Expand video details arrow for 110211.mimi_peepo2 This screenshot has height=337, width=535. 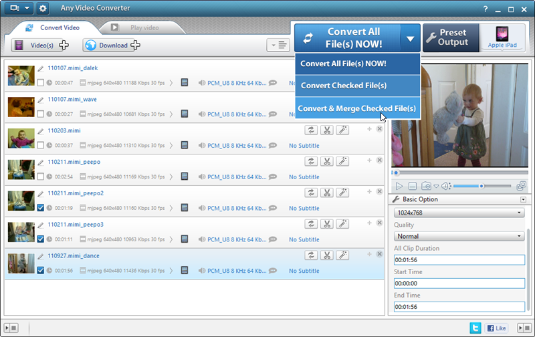click(171, 208)
